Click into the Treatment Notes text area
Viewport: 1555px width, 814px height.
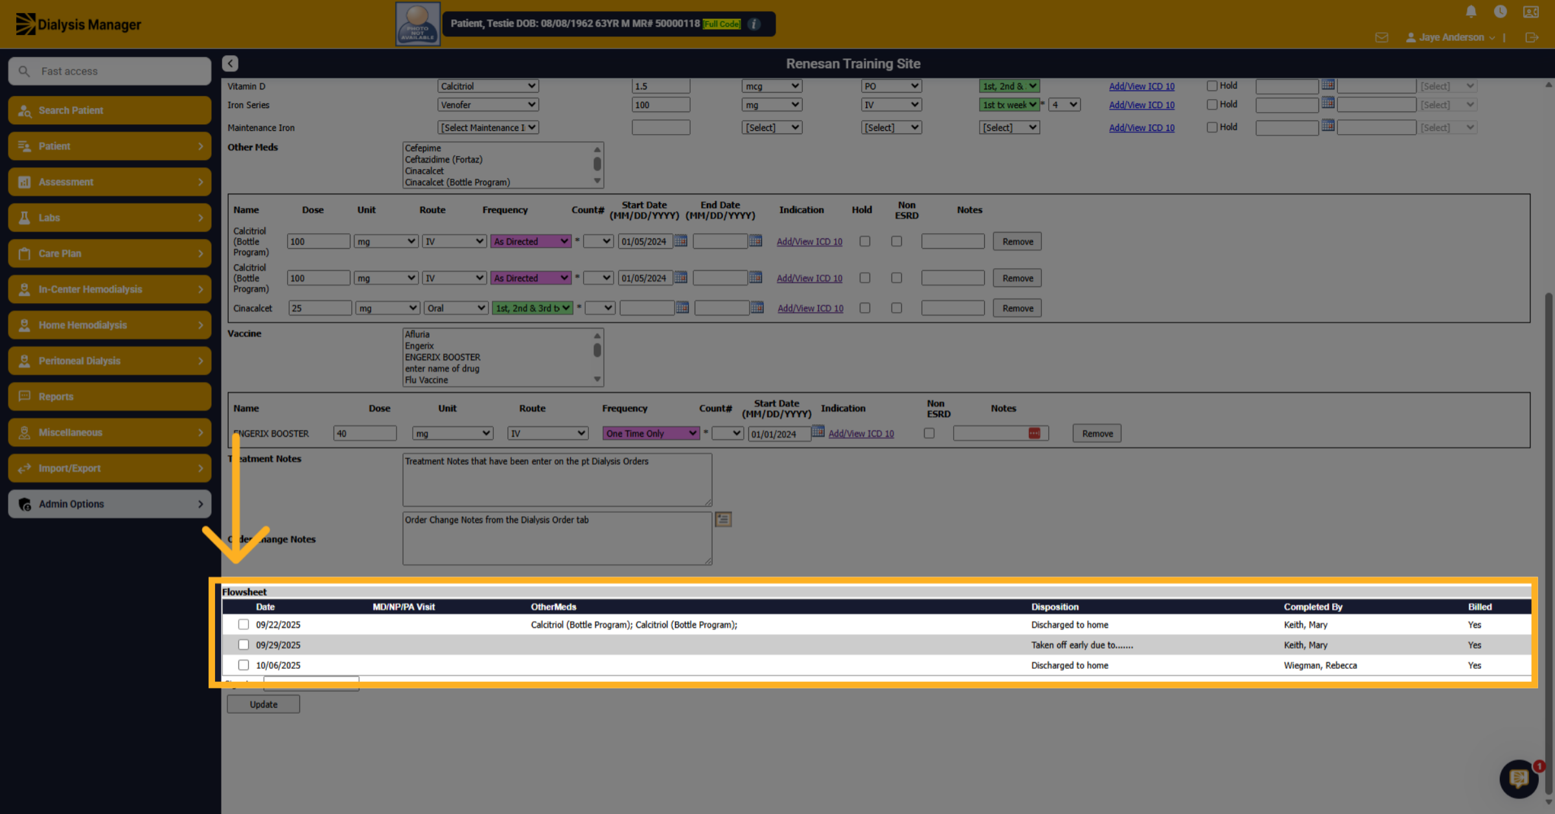click(x=557, y=480)
